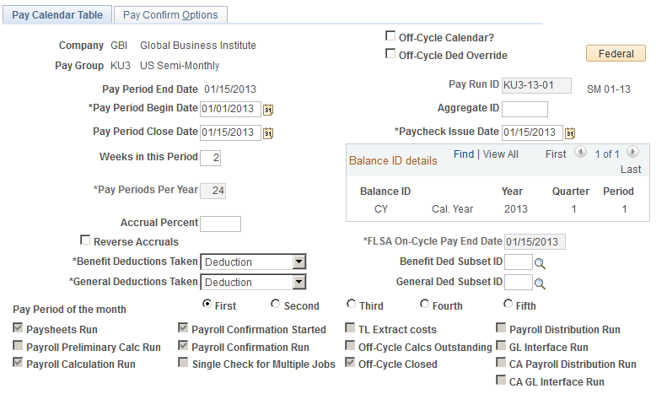Click the Paycheck Issue Date field

tap(532, 132)
